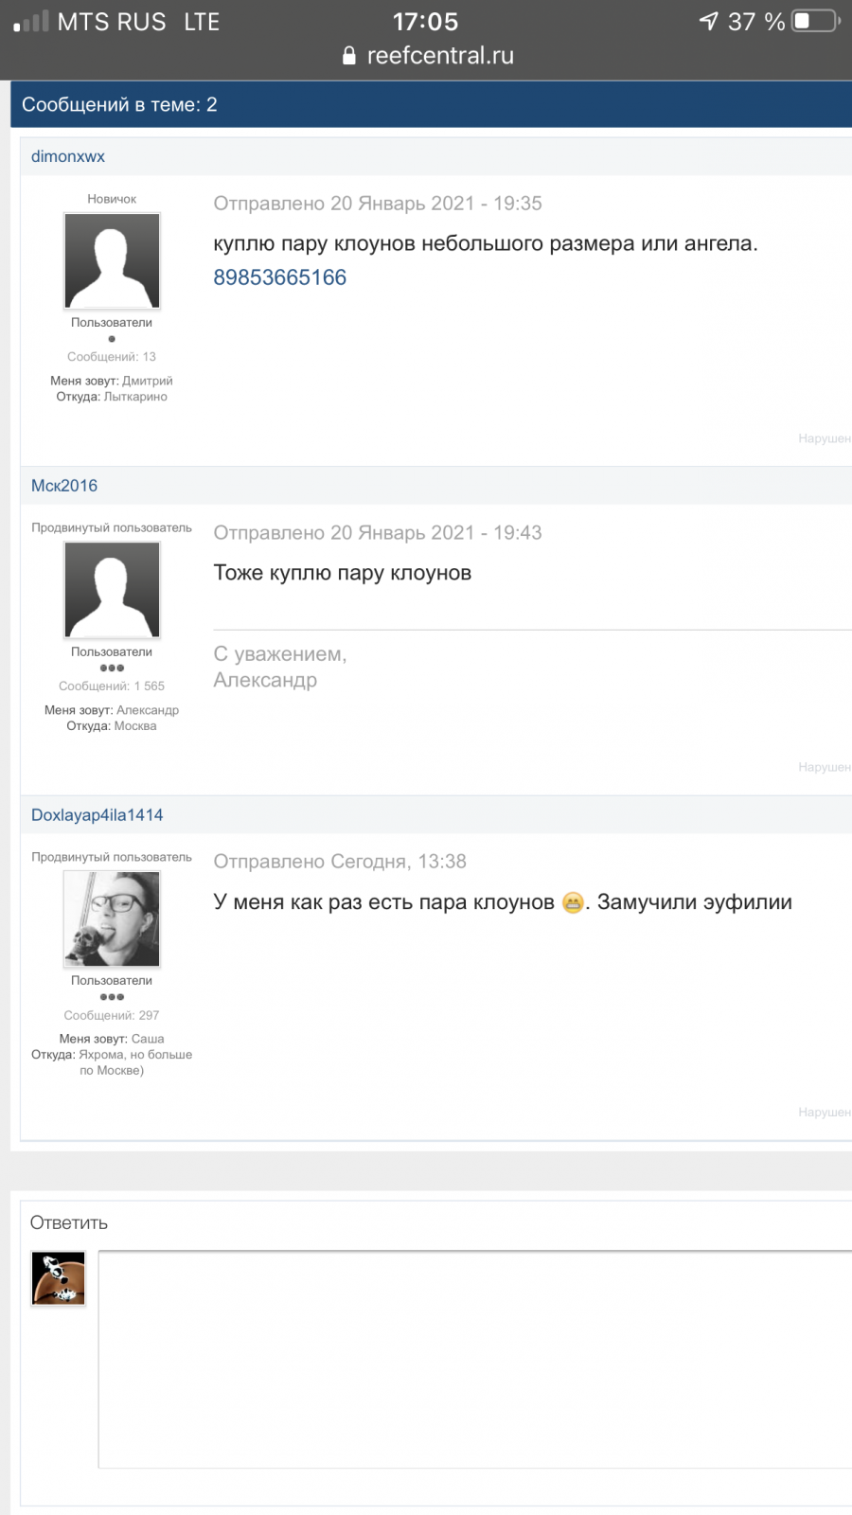Click 'Новичок' rank label
Screen dimensions: 852x1515
[x=112, y=199]
